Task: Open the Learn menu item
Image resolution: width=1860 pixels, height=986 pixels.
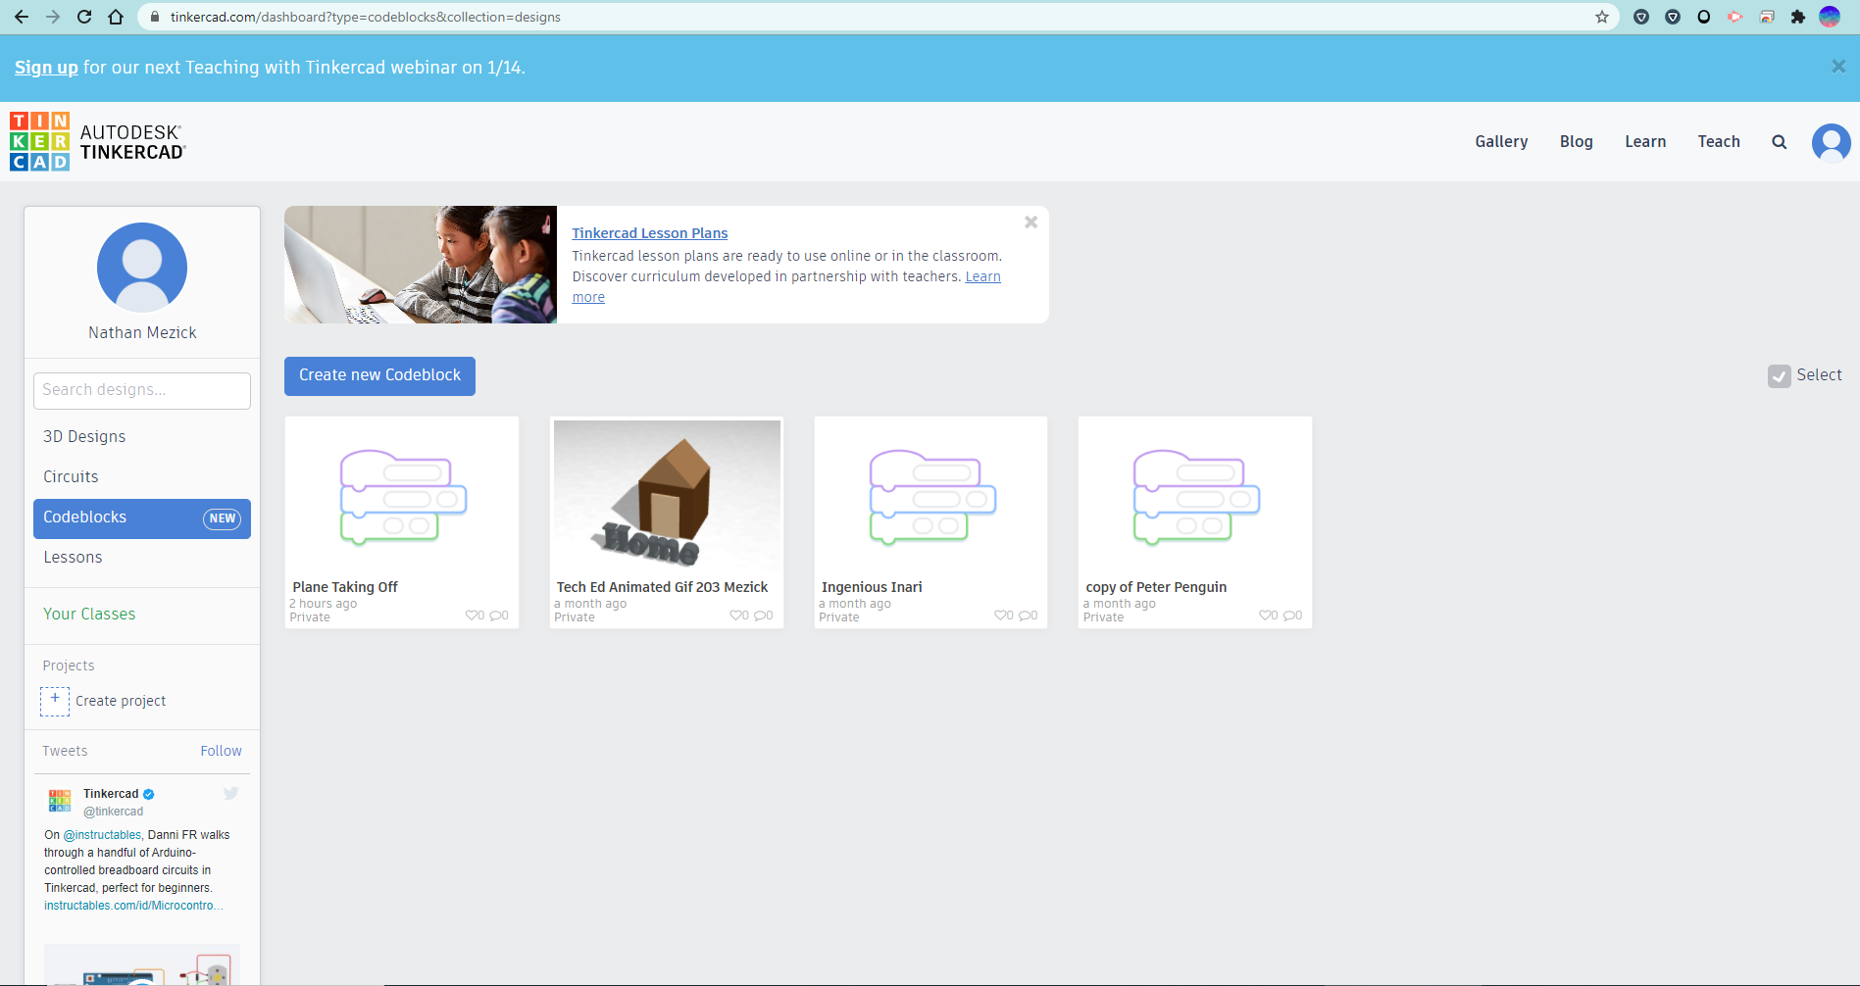Action: point(1645,142)
